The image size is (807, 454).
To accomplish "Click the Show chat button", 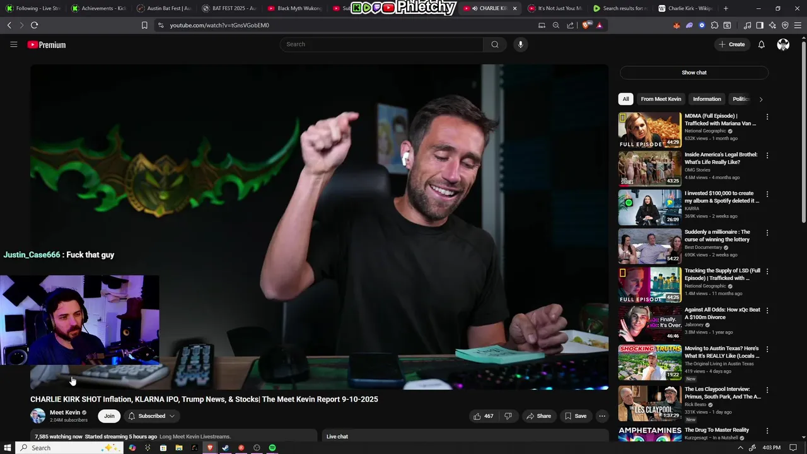I will click(x=694, y=73).
